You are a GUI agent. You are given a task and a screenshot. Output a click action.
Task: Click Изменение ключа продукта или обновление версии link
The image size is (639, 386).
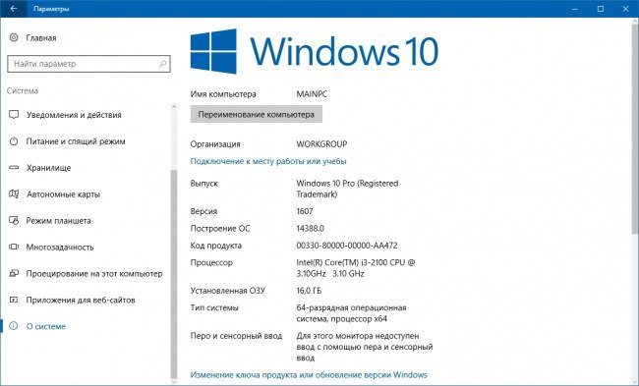point(309,374)
